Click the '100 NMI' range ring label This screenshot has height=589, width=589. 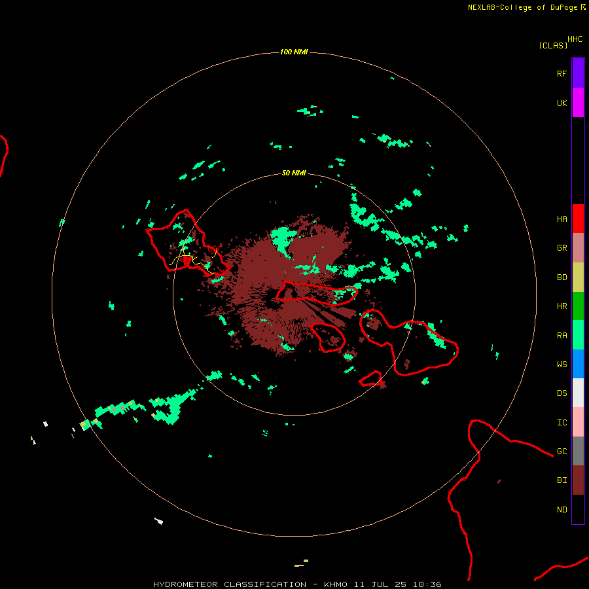[294, 52]
